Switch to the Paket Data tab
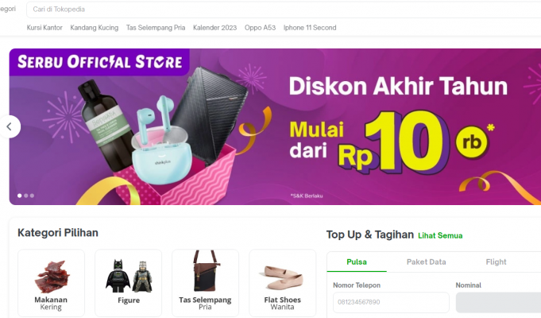Screen dimensions: 541x318 point(426,262)
